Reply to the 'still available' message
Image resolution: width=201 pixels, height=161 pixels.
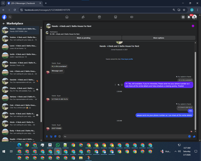119,85
